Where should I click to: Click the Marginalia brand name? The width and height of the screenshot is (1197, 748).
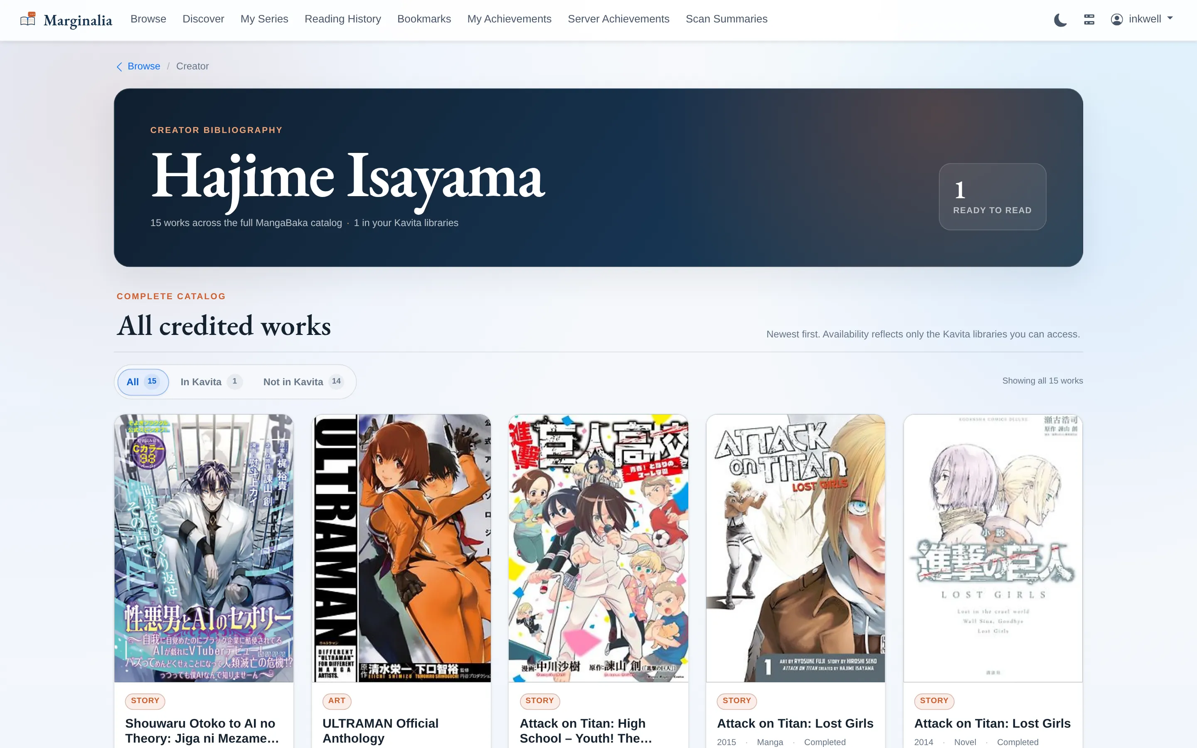click(x=78, y=20)
